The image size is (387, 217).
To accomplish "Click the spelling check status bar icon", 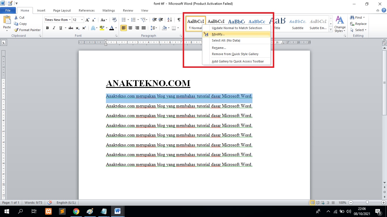I will tap(50, 203).
